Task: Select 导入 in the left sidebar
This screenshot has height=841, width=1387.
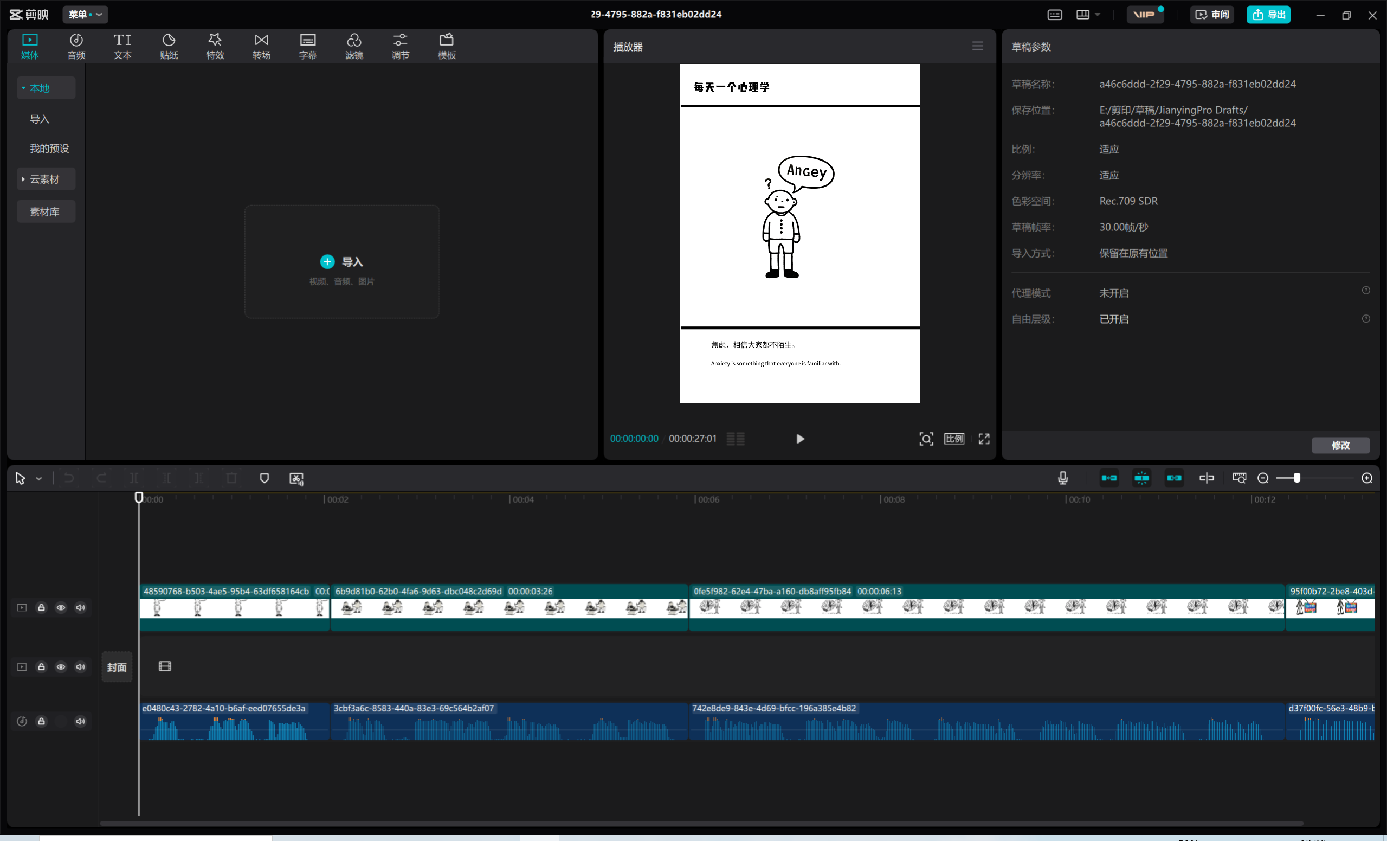Action: (x=40, y=119)
